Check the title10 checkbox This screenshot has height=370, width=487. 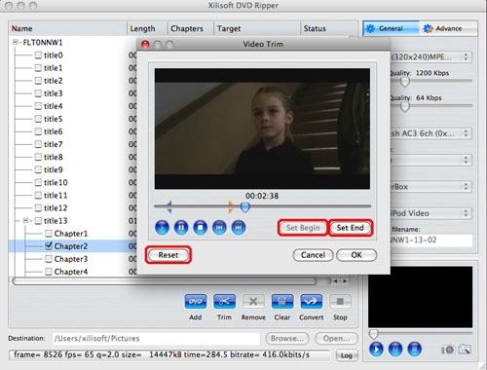[38, 182]
